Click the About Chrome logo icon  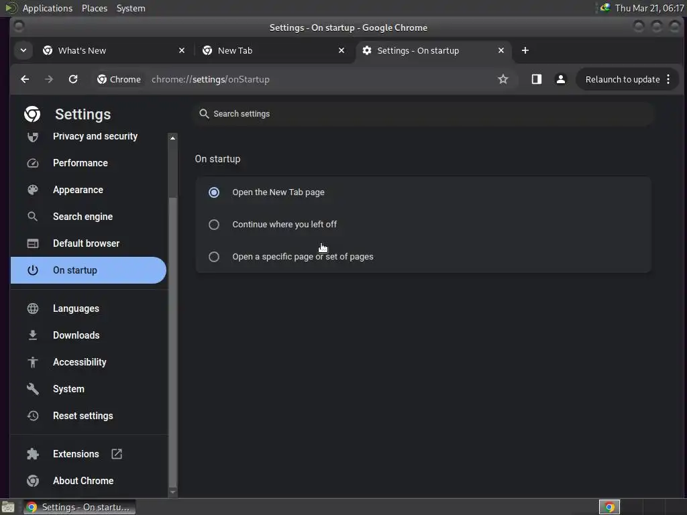(x=33, y=481)
